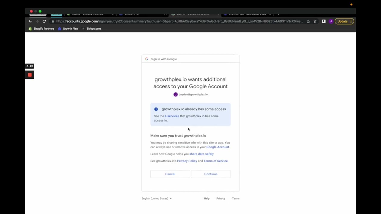Go back using the browser back arrow

[x=30, y=21]
